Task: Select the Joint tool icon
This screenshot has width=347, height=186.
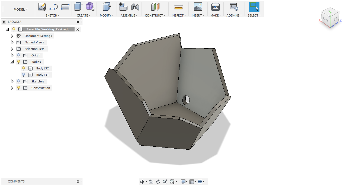Action: pyautogui.click(x=135, y=7)
